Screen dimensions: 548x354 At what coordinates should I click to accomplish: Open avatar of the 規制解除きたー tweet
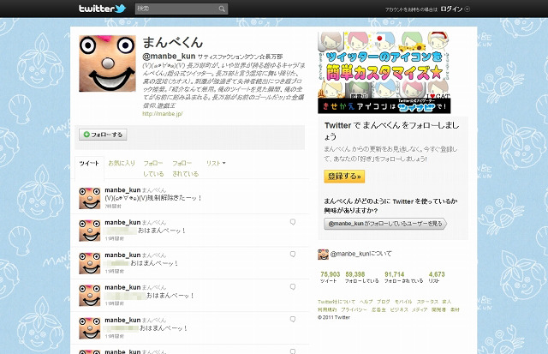pos(89,198)
